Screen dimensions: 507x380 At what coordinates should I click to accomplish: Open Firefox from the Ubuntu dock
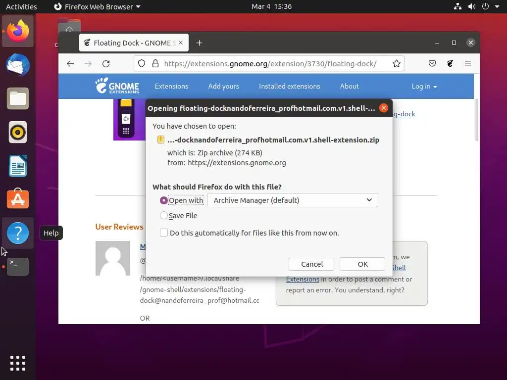tap(18, 31)
